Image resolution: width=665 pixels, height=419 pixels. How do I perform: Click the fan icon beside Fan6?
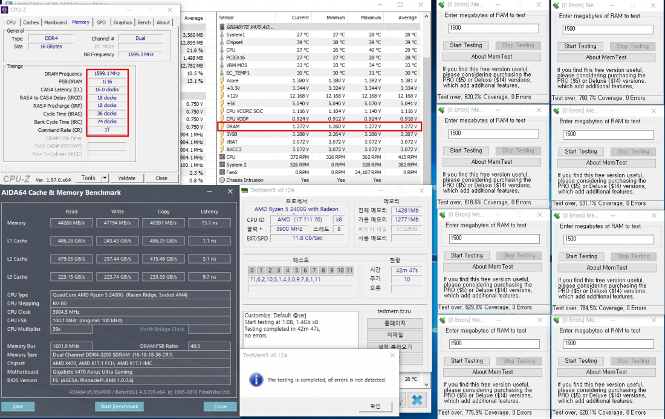(222, 172)
